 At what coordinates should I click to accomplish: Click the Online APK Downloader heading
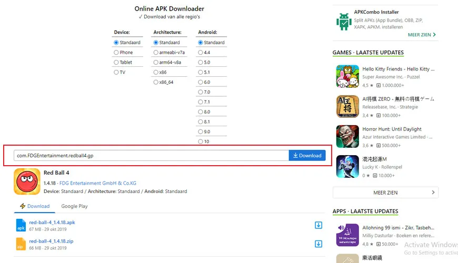[x=170, y=9]
